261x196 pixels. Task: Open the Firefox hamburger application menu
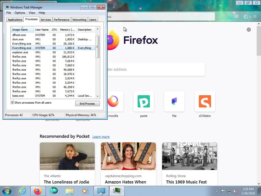click(x=255, y=16)
